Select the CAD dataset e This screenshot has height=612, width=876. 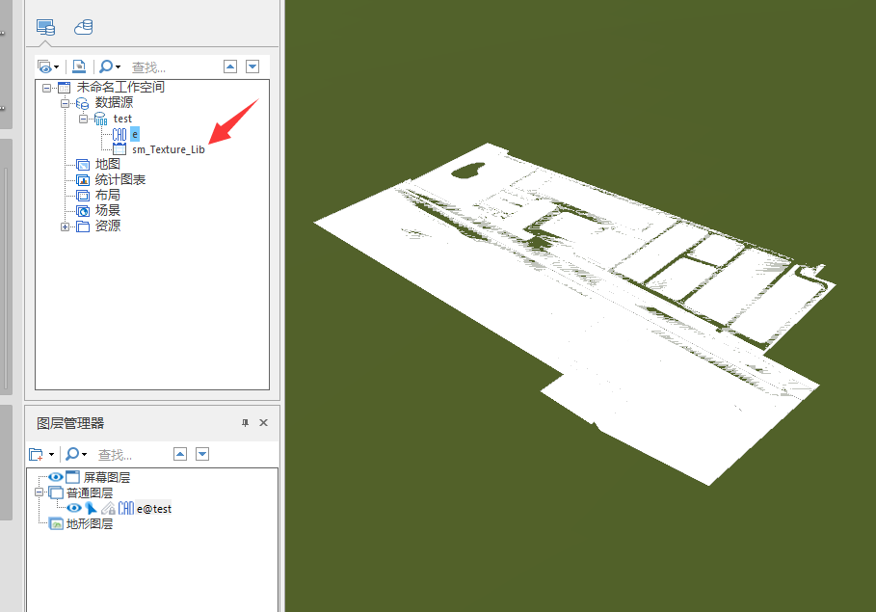coord(135,134)
